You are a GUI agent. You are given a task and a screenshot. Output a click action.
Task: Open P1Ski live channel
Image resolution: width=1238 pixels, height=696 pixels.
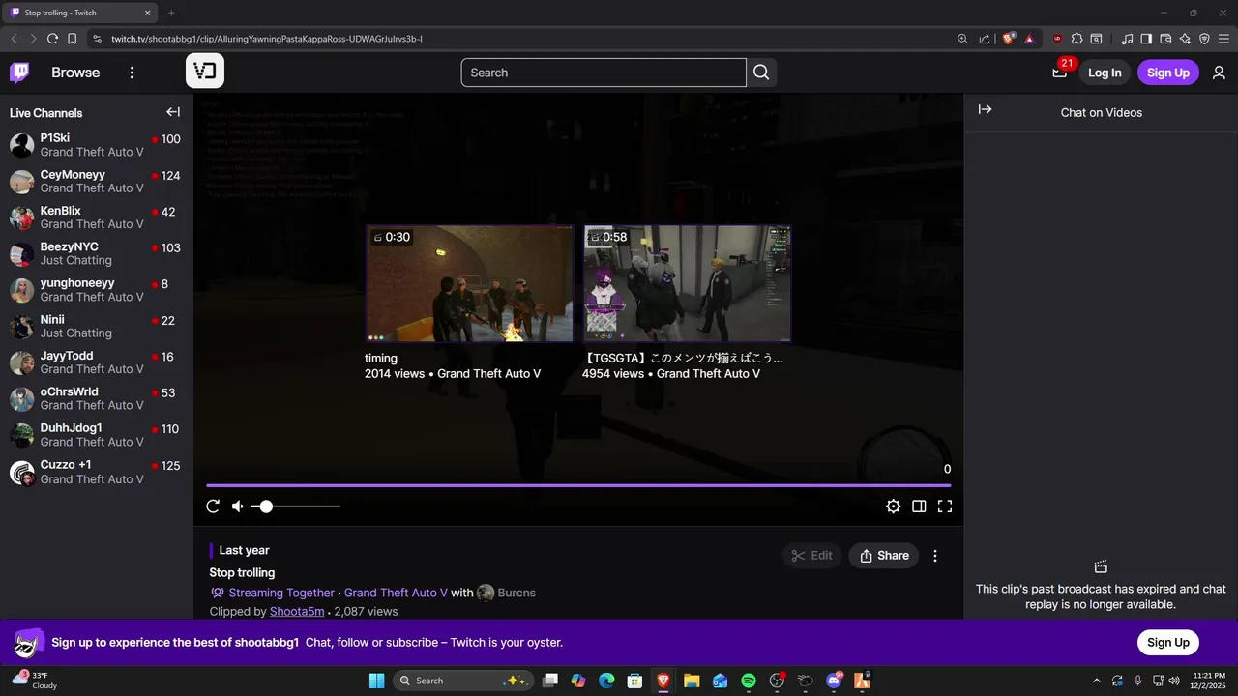97,145
